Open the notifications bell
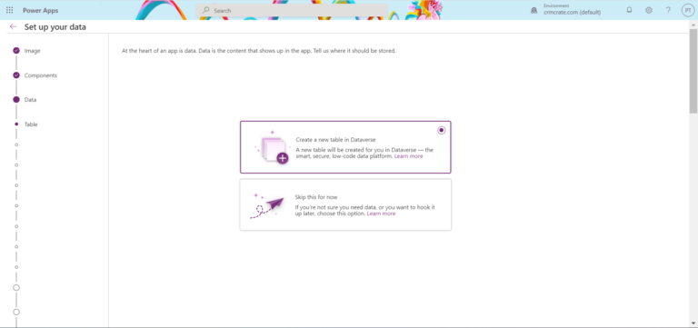Image resolution: width=698 pixels, height=328 pixels. (629, 10)
